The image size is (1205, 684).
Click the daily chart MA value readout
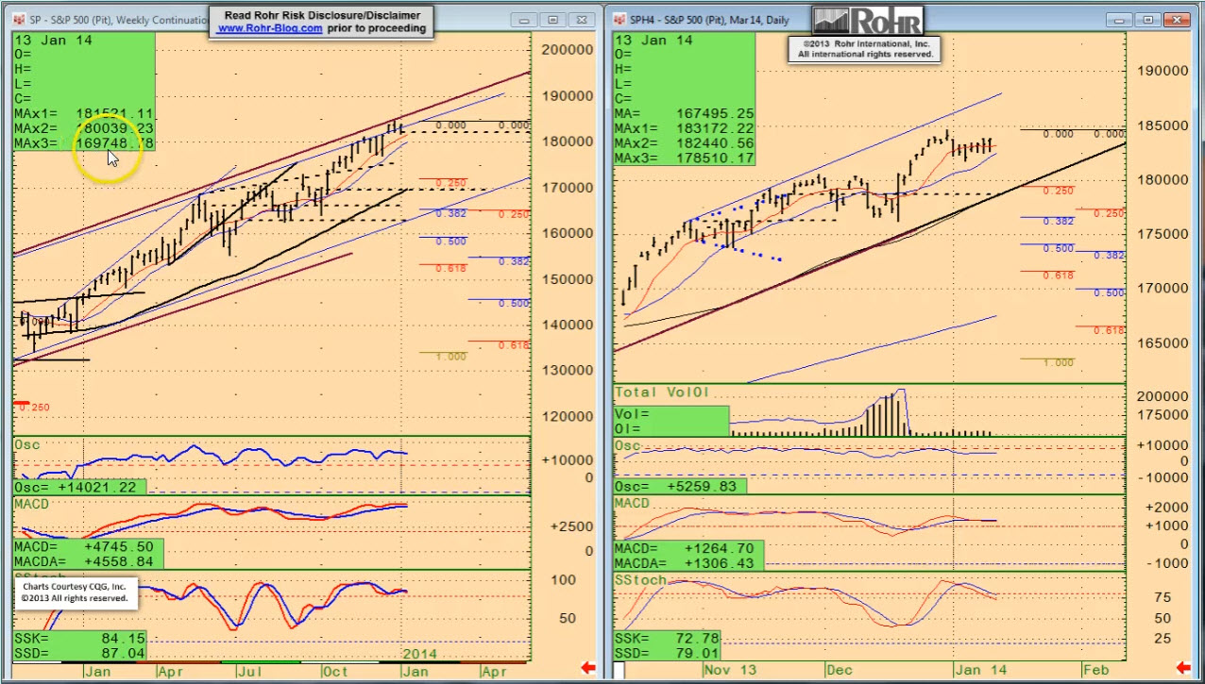685,113
